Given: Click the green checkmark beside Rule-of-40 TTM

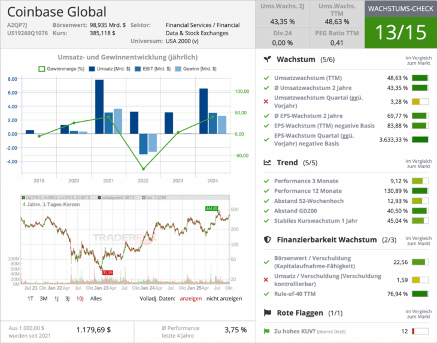Looking at the screenshot, I should point(266,294).
